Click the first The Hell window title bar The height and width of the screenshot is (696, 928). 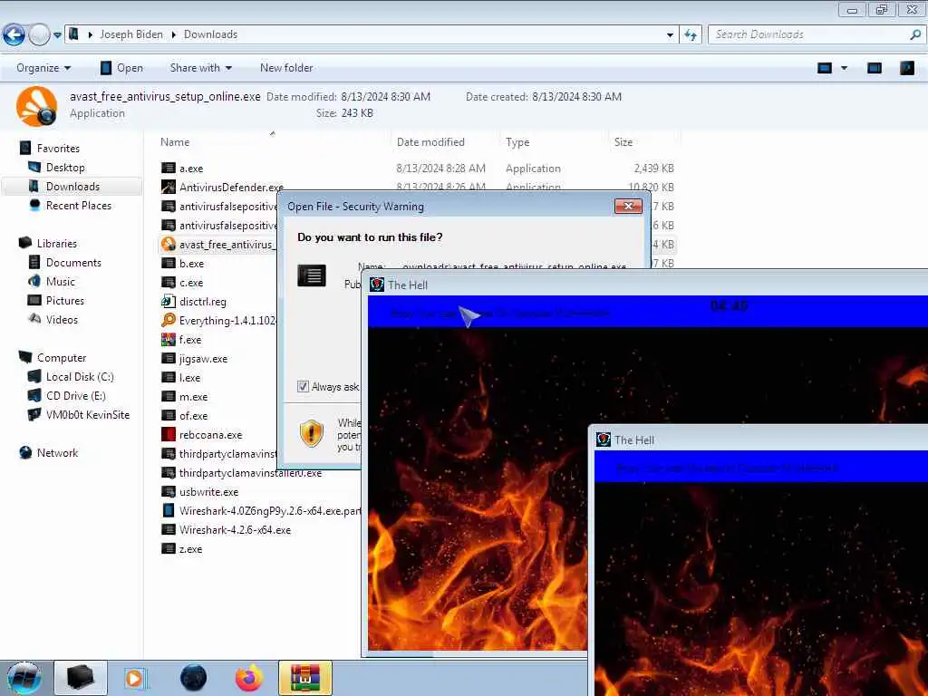pyautogui.click(x=647, y=285)
